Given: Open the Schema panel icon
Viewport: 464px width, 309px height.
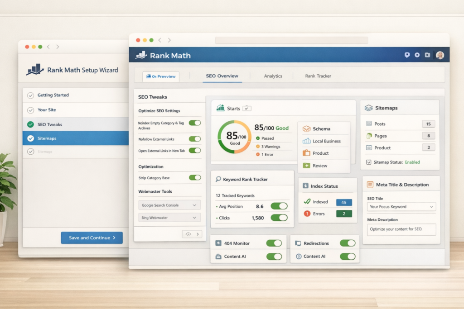Looking at the screenshot, I should click(305, 129).
